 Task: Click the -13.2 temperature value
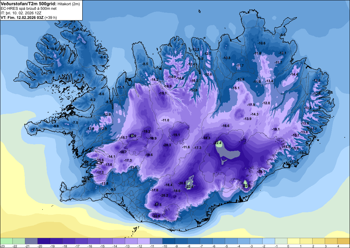[308, 108]
